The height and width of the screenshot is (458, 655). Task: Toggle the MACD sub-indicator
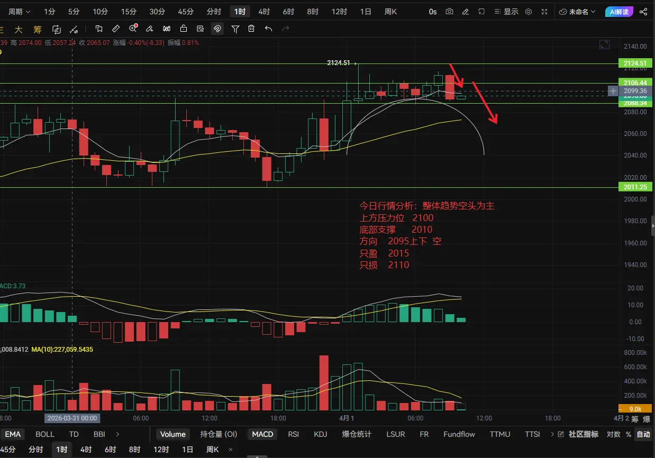coord(262,434)
